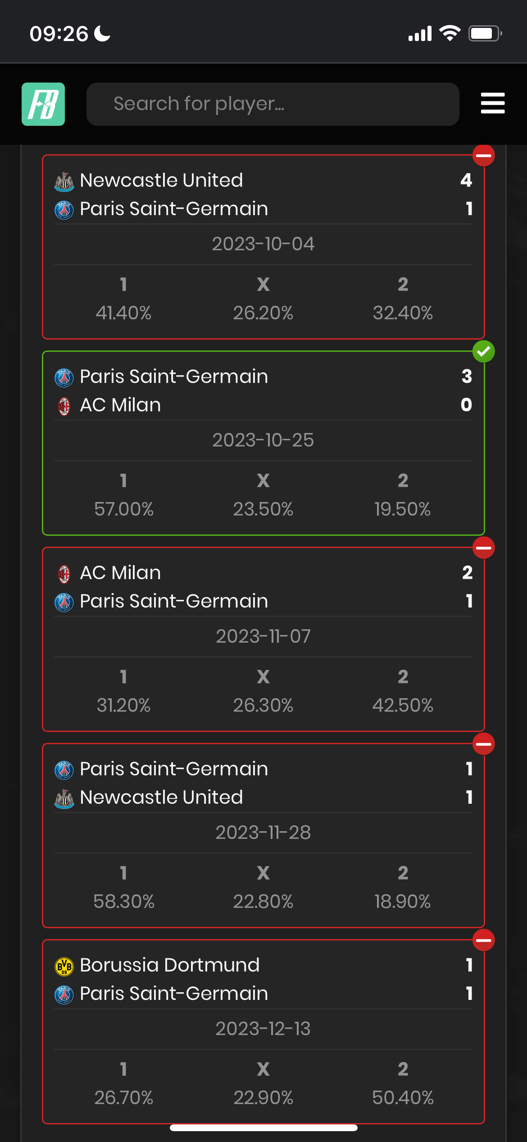527x1142 pixels.
Task: Tap the green FutBin-style logo icon
Action: point(43,104)
